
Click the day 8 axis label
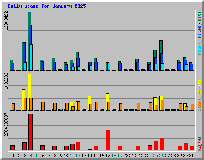pyautogui.click(x=55, y=156)
